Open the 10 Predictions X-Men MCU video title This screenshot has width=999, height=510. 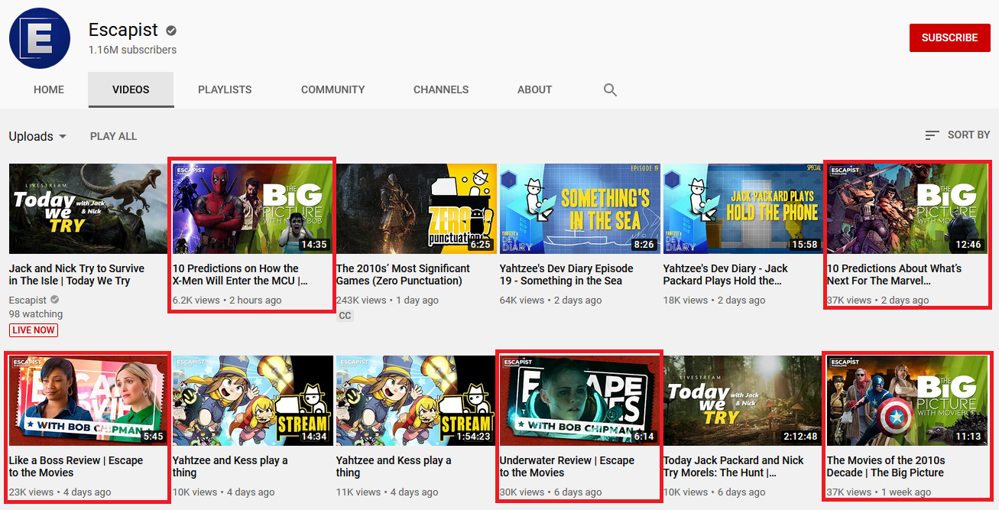[241, 274]
